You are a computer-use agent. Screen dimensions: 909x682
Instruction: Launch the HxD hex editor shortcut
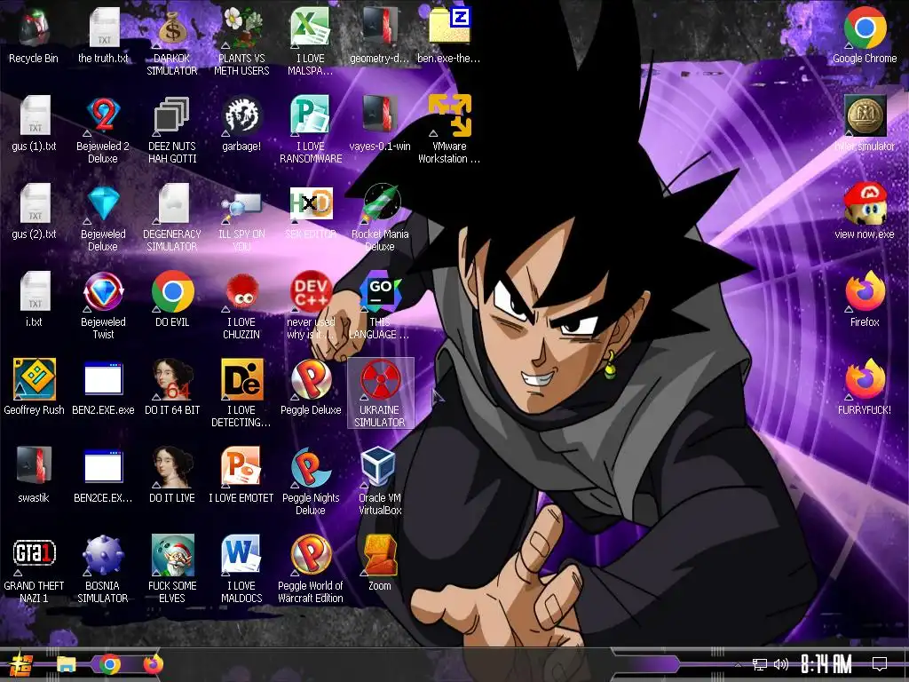(311, 212)
